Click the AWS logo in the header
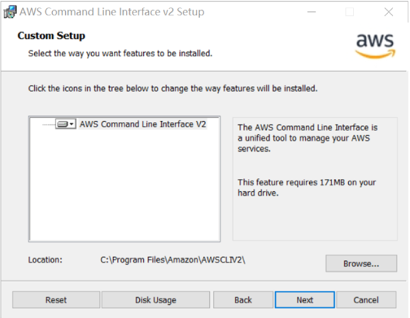Viewport: 410px width, 318px height. coord(375,45)
